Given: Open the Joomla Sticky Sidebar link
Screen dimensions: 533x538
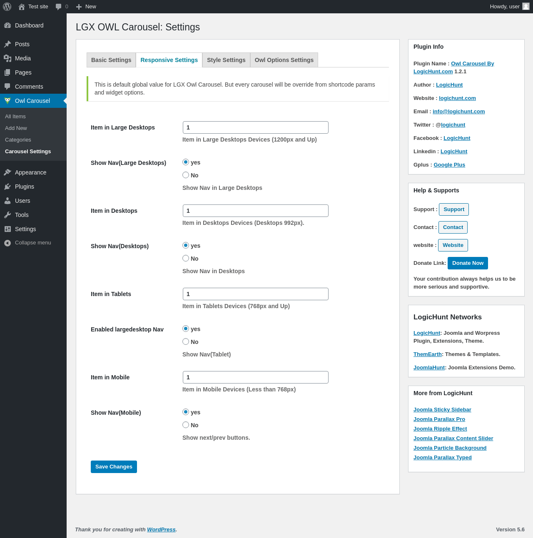Looking at the screenshot, I should point(442,410).
